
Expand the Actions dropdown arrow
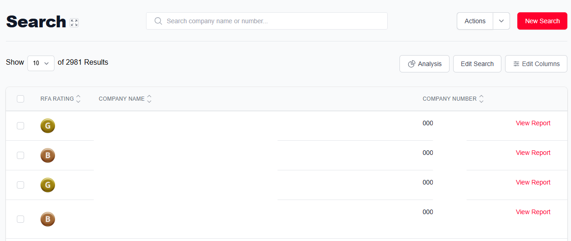click(x=501, y=21)
